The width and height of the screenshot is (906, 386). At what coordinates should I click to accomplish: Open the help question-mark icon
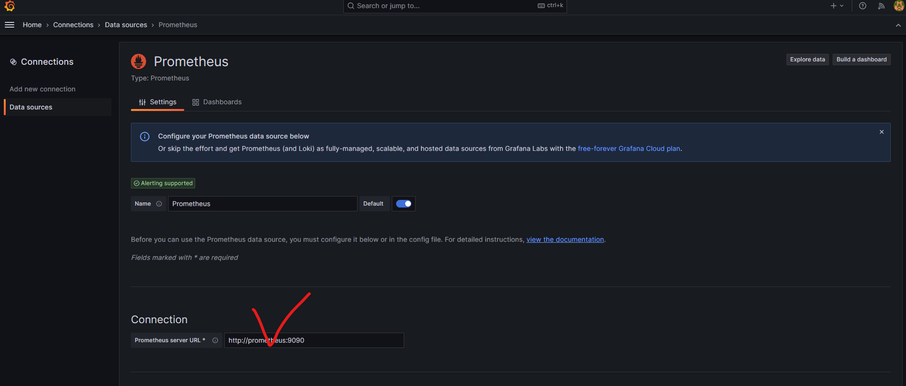tap(862, 6)
